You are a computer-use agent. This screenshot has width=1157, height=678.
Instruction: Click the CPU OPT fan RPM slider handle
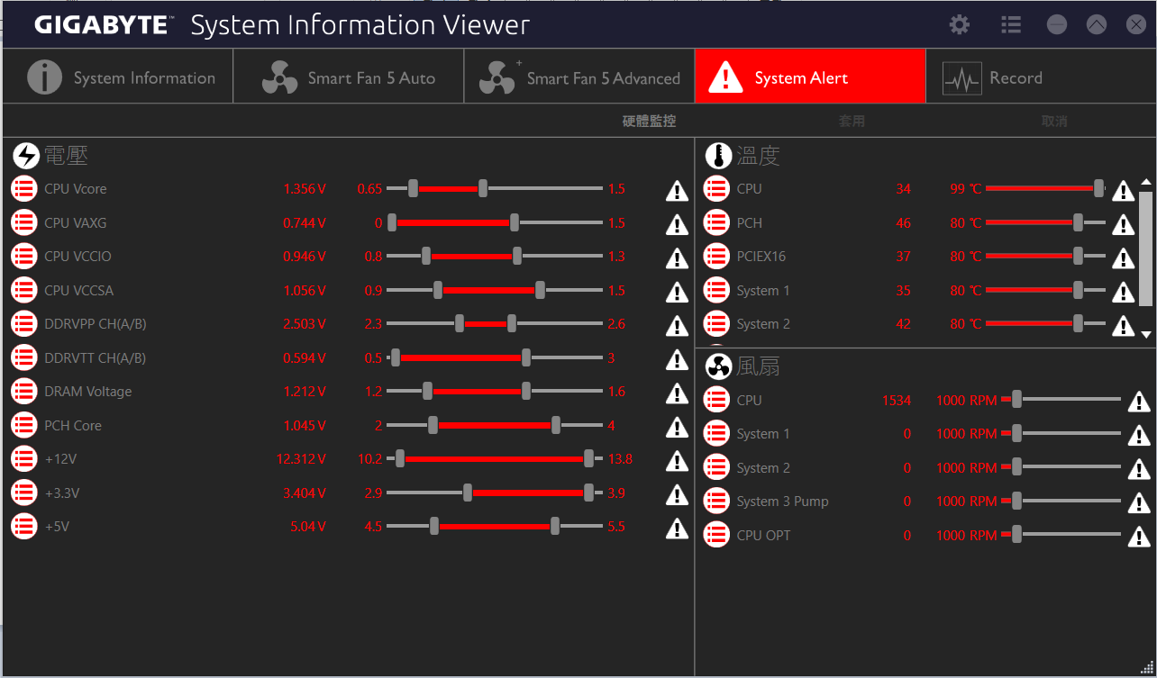[1016, 534]
